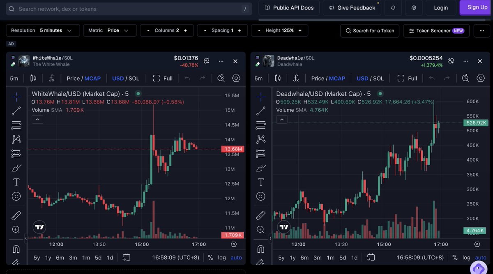This screenshot has width=493, height=274.
Task: Decrease Spacing with minus
Action: point(205,30)
